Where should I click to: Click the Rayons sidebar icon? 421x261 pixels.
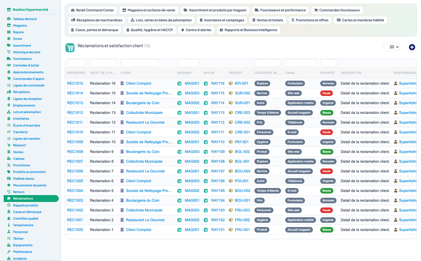9,32
